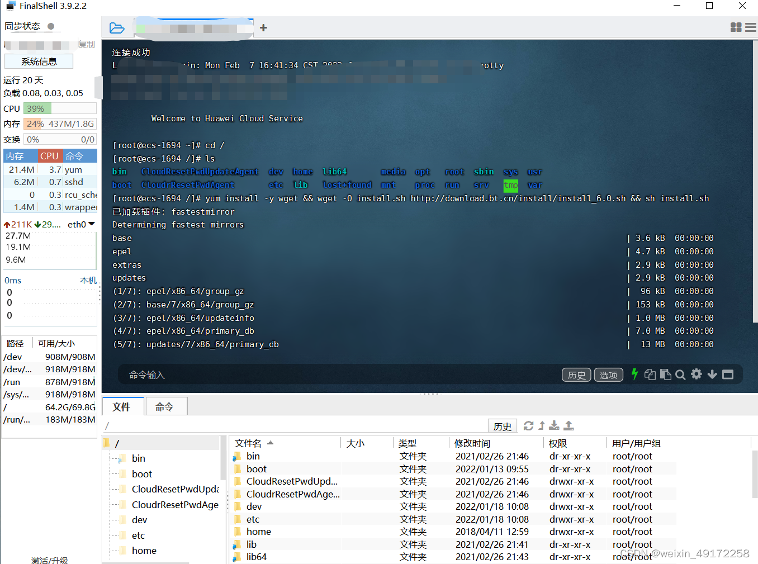Screen dimensions: 758x564
Task: Select home folder in directory tree
Action: coord(144,551)
